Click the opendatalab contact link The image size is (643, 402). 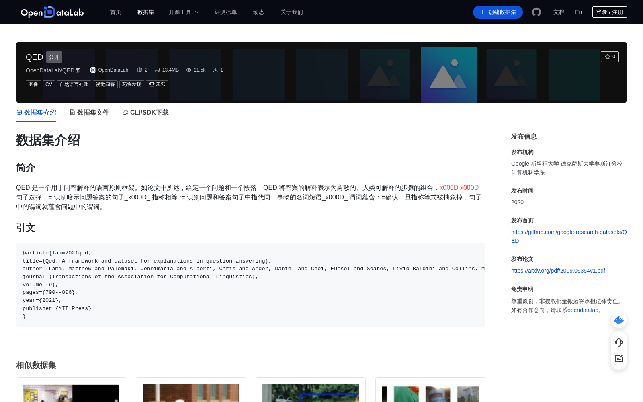pyautogui.click(x=583, y=310)
